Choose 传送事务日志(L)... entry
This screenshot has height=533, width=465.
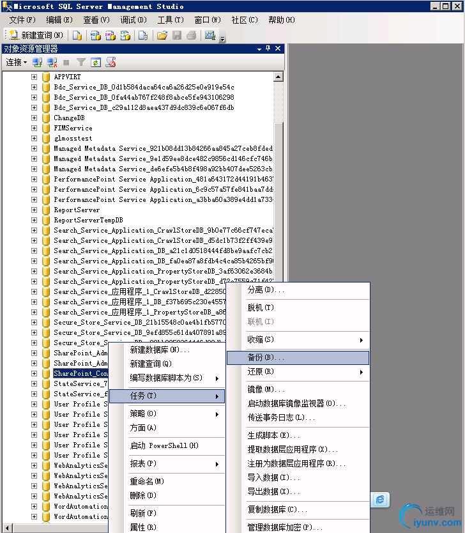point(298,417)
